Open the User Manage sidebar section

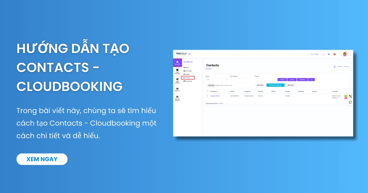pos(177,71)
